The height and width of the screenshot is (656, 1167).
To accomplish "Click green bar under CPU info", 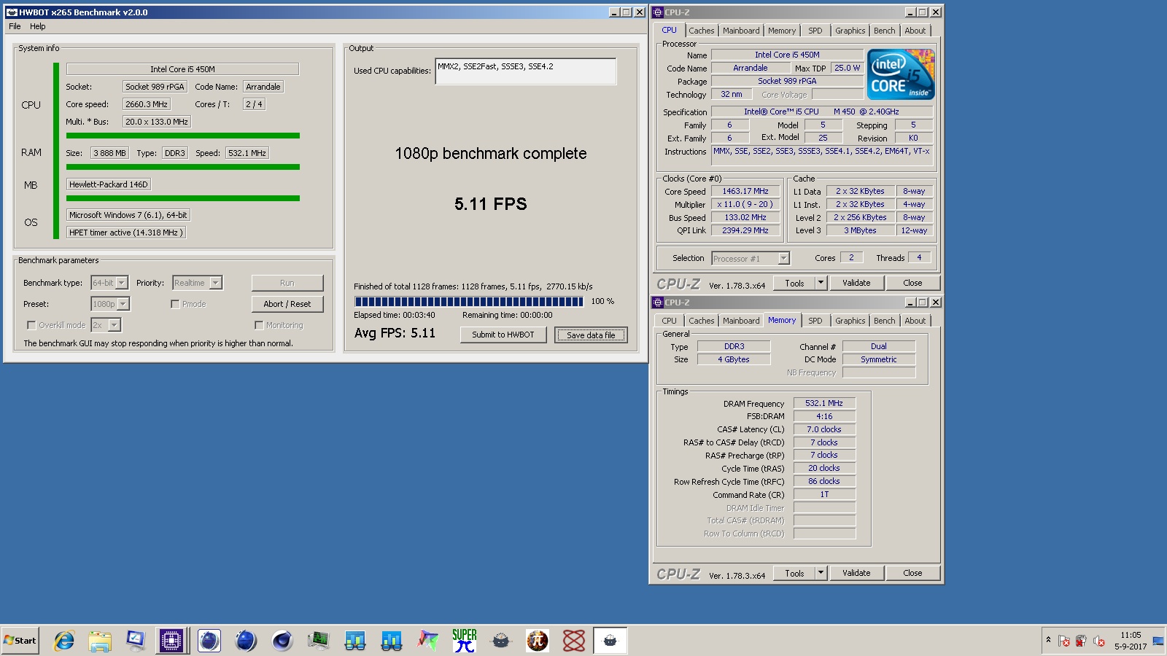I will click(x=183, y=136).
